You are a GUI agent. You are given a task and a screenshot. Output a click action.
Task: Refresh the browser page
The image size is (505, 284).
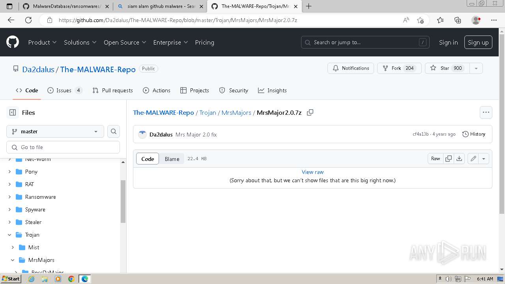[x=28, y=20]
